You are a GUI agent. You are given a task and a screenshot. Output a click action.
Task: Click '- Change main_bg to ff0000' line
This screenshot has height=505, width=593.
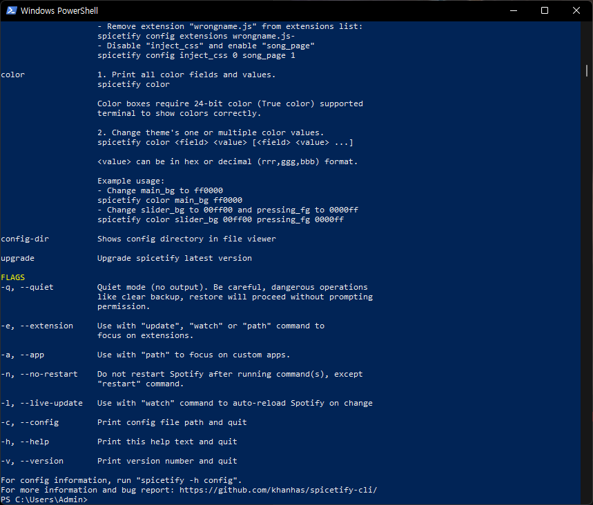[160, 190]
